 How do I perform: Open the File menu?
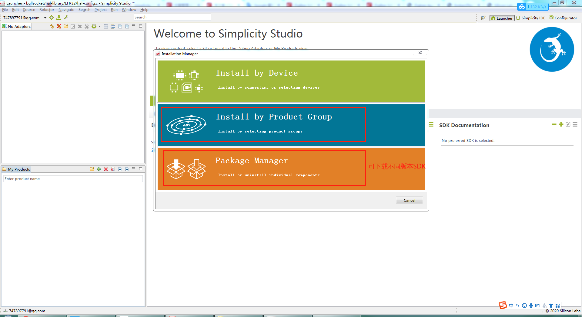[5, 10]
